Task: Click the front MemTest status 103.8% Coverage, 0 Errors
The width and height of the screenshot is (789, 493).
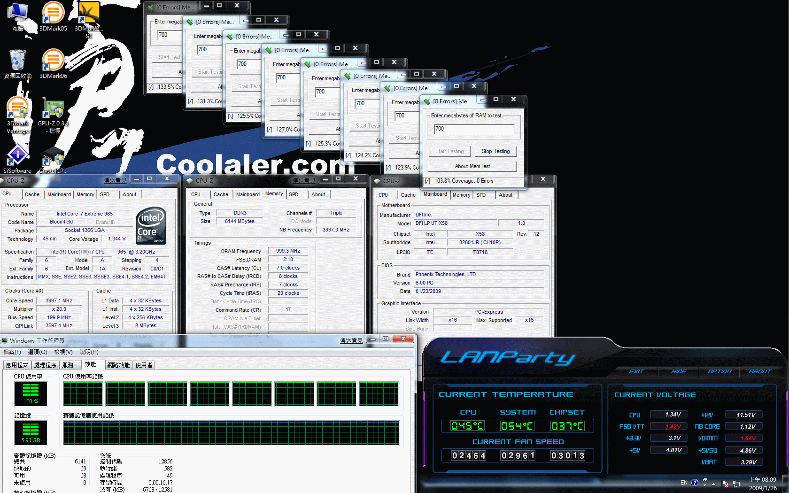Action: click(464, 181)
